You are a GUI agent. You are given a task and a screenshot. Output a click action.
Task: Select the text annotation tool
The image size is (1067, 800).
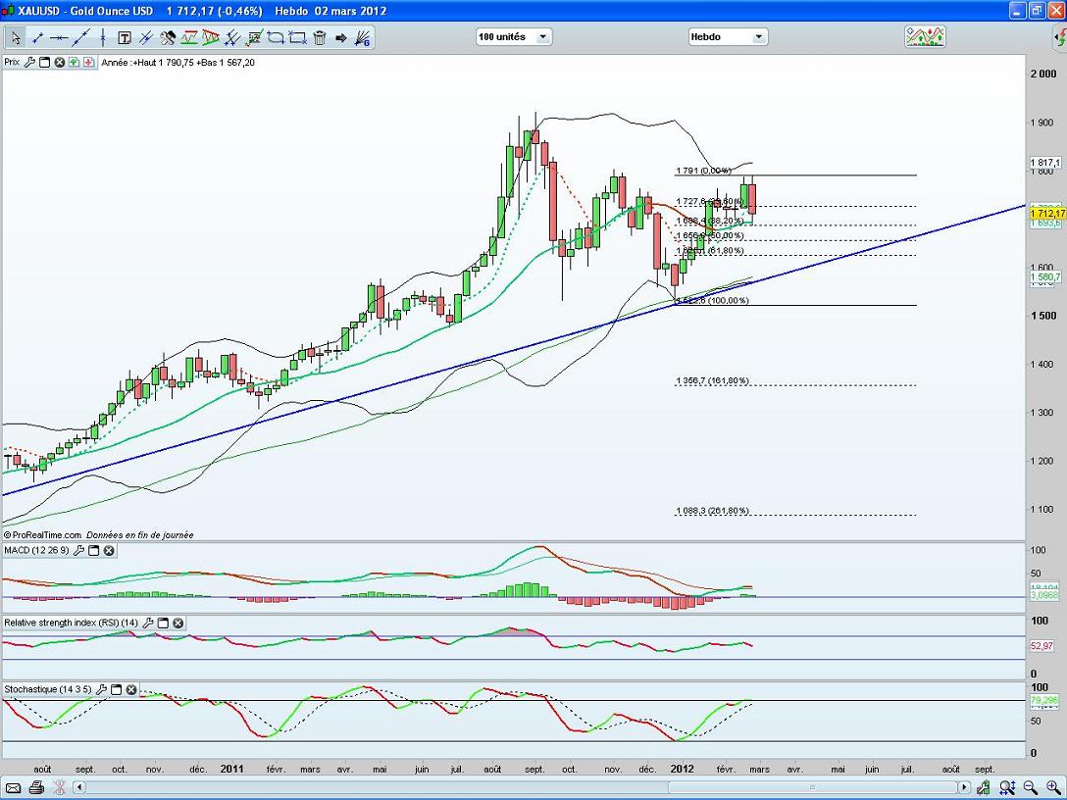pyautogui.click(x=125, y=38)
